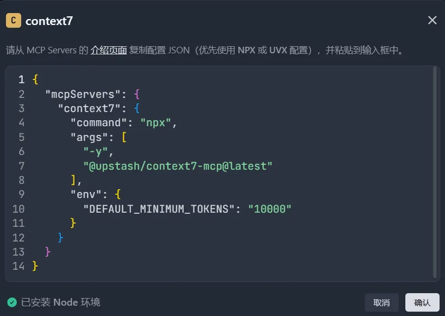Image resolution: width=445 pixels, height=316 pixels.
Task: Click line number 1 in gutter
Action: [x=21, y=80]
